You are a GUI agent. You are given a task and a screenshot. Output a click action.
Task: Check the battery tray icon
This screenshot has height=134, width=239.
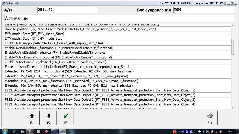212,132
